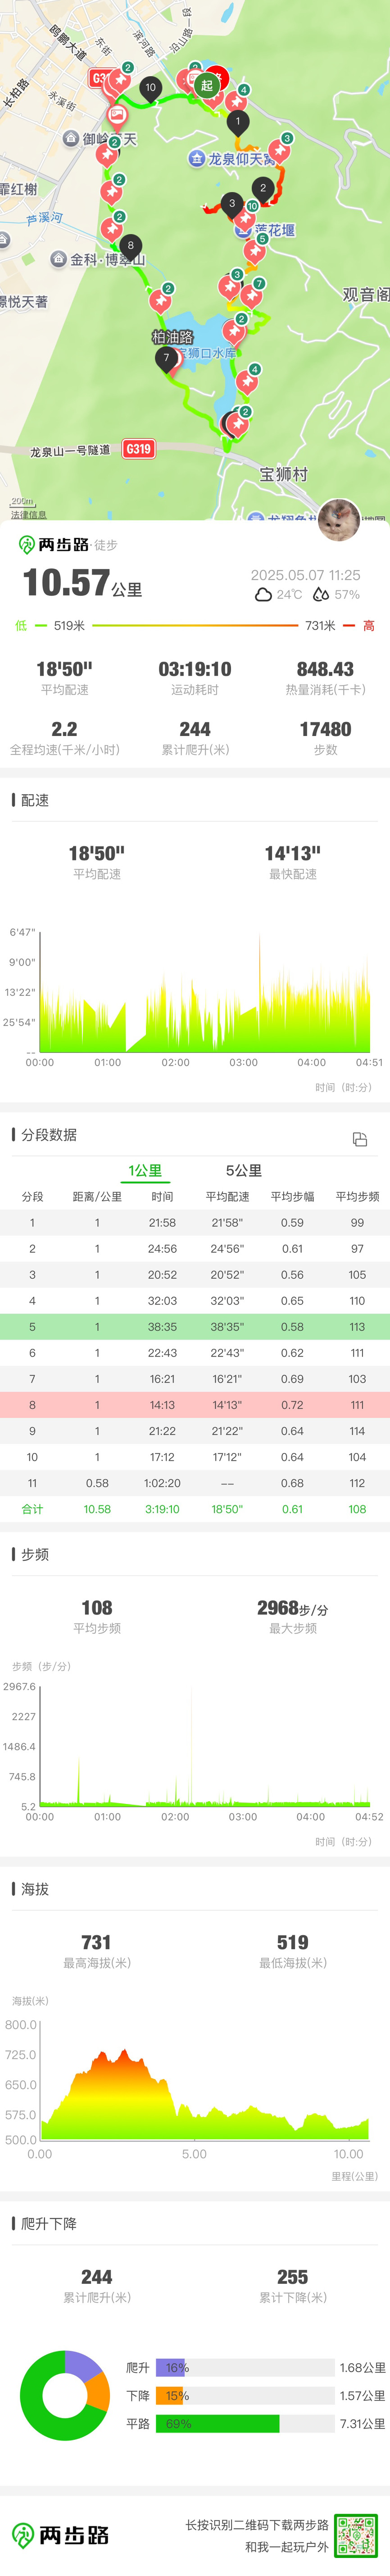Image resolution: width=390 pixels, height=2576 pixels.
Task: Tap the 03:19:10 运动耗时 value
Action: click(x=195, y=669)
